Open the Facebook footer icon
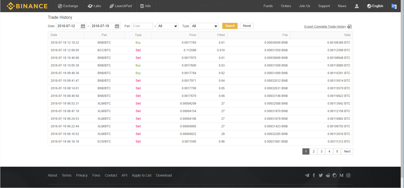This screenshot has height=188, width=404. [x=314, y=175]
